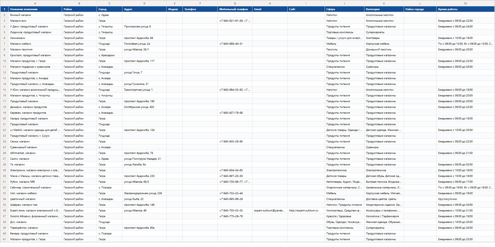Click the '7я, магазин' cell
The height and width of the screenshot is (247, 495).
click(35, 165)
